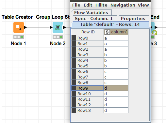This screenshot has width=166, height=123.
Task: Select the orange Table Creator node icon
Action: pyautogui.click(x=19, y=27)
